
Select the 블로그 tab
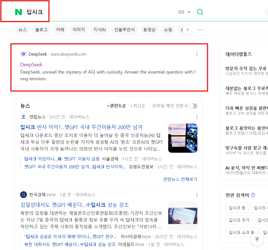coord(41,30)
